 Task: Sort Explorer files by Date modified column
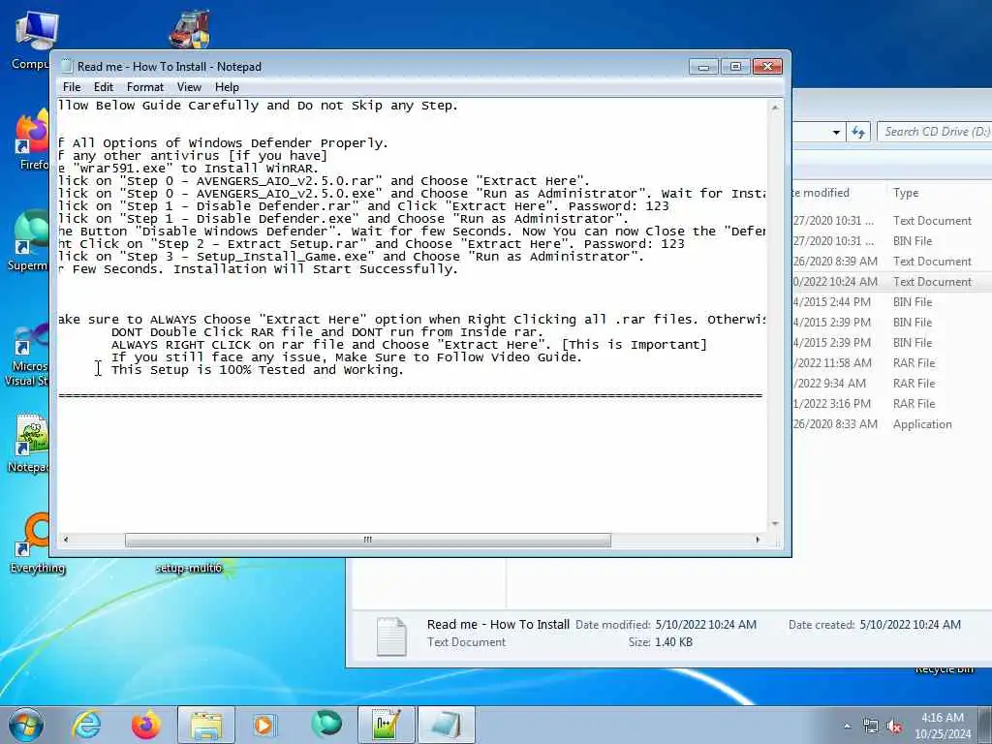coord(821,193)
